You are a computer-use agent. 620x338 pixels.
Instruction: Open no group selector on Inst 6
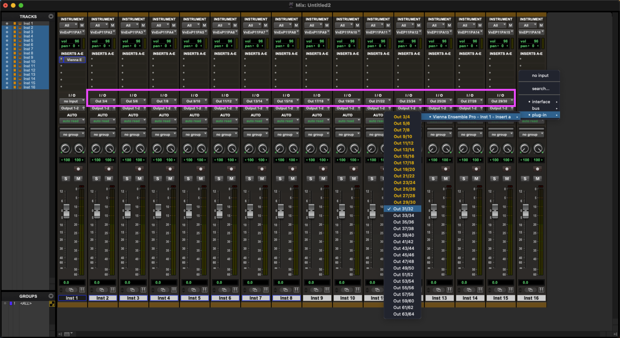pyautogui.click(x=225, y=135)
